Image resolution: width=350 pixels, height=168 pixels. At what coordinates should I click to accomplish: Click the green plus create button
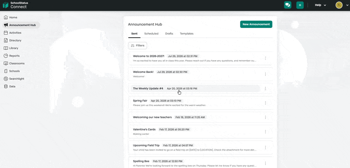click(x=300, y=5)
